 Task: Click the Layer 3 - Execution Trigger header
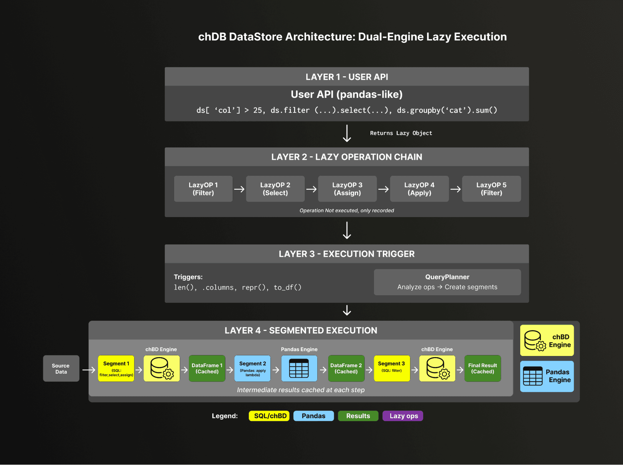(x=347, y=254)
